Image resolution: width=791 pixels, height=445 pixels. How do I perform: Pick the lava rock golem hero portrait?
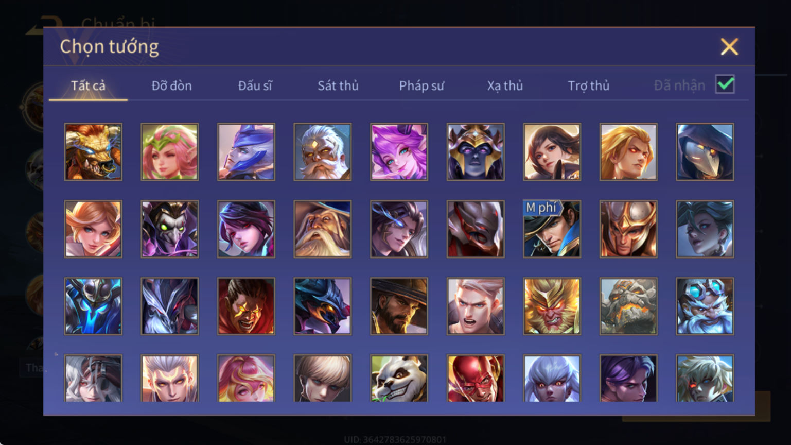(x=628, y=306)
